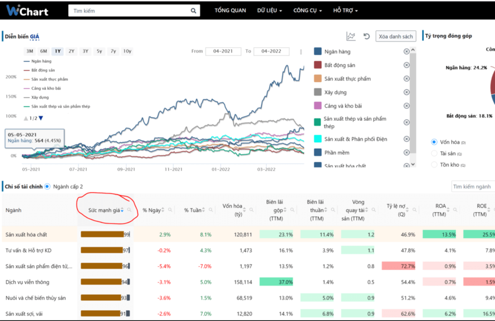Expand the CÔNG CỤ dropdown menu

308,10
